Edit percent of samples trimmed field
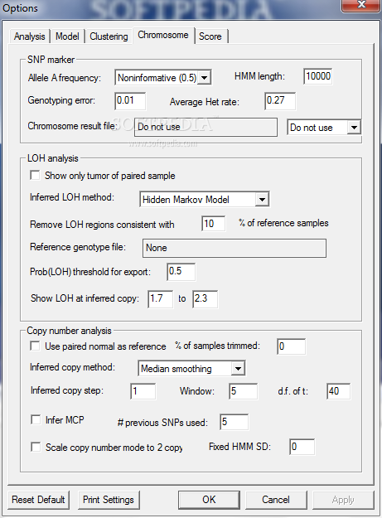 pyautogui.click(x=291, y=346)
